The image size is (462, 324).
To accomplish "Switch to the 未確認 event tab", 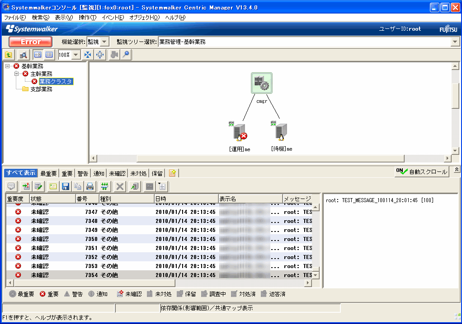I will (118, 173).
